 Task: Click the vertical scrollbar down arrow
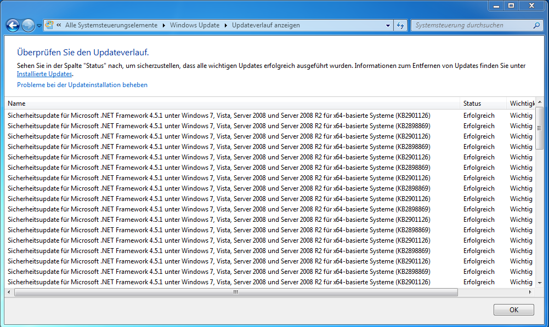540,283
